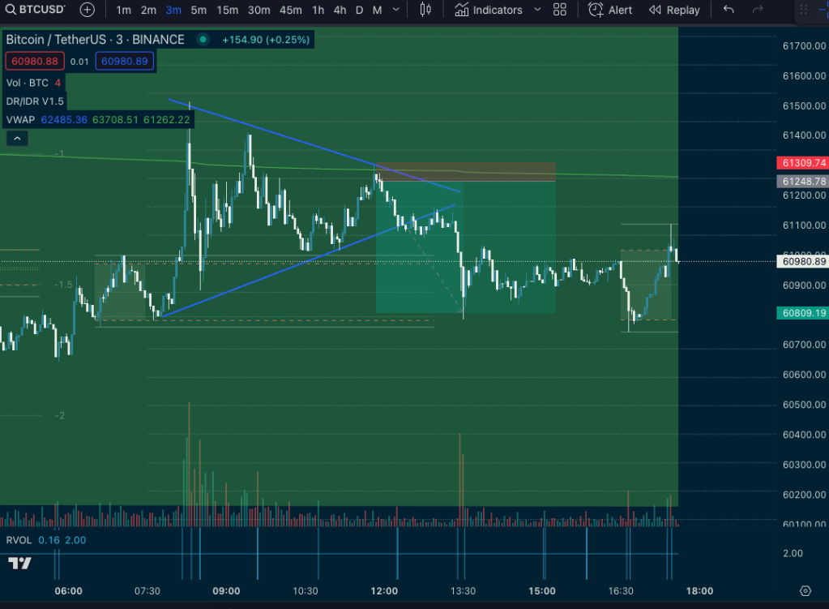This screenshot has height=609, width=829.
Task: Start bar Replay mode
Action: point(673,10)
